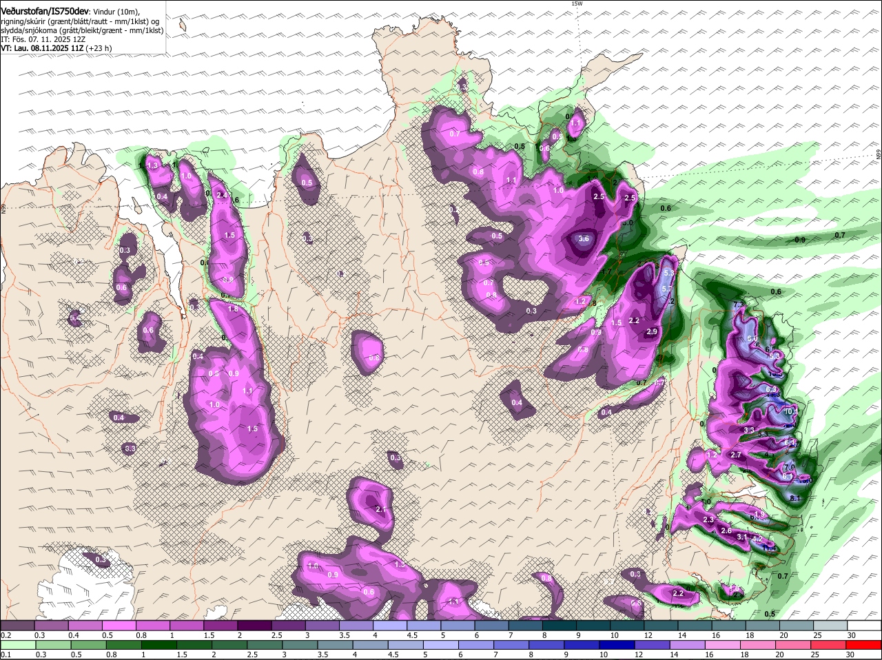Click the 3.1 value label on the map
This screenshot has height=660, width=882.
click(x=742, y=537)
